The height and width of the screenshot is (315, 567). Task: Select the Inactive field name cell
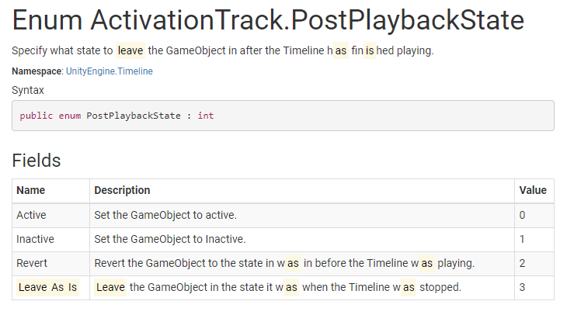pyautogui.click(x=35, y=239)
